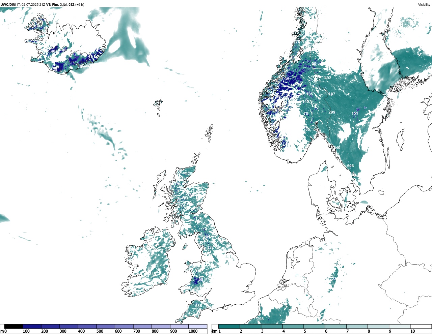
Task: Choose the 5–6 km legend color block
Action: (314, 326)
